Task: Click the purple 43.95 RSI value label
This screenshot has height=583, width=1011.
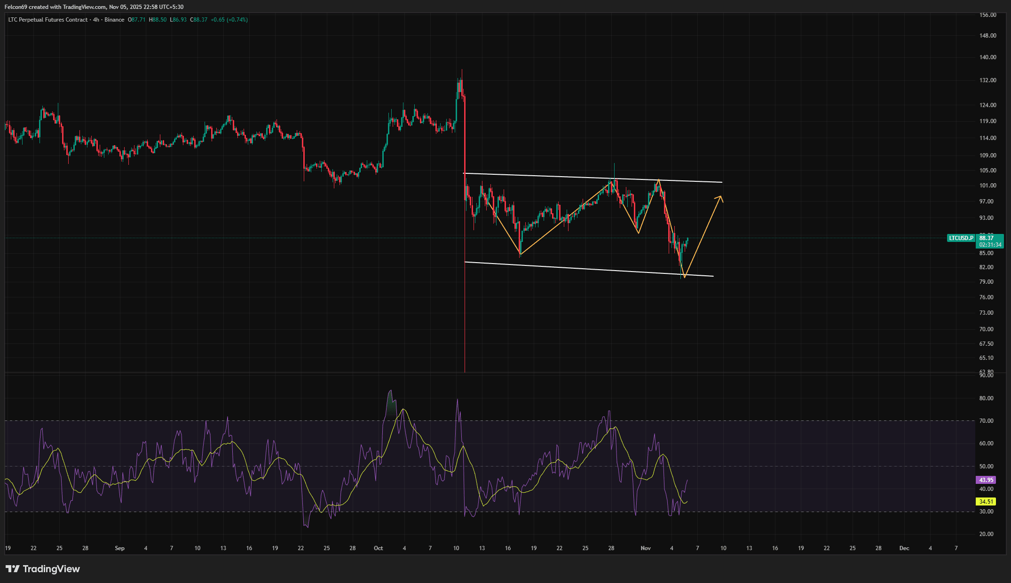Action: pos(986,480)
